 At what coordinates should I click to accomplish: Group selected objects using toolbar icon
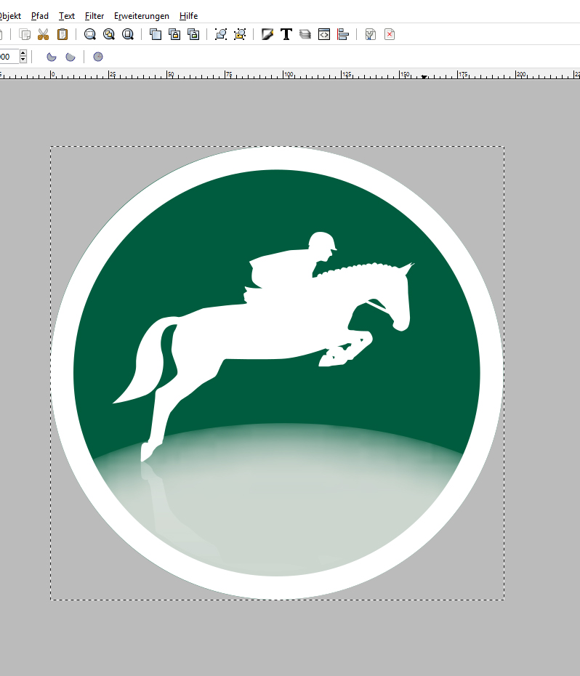coord(221,34)
